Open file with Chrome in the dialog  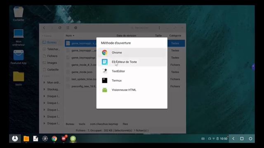pyautogui.click(x=132, y=53)
